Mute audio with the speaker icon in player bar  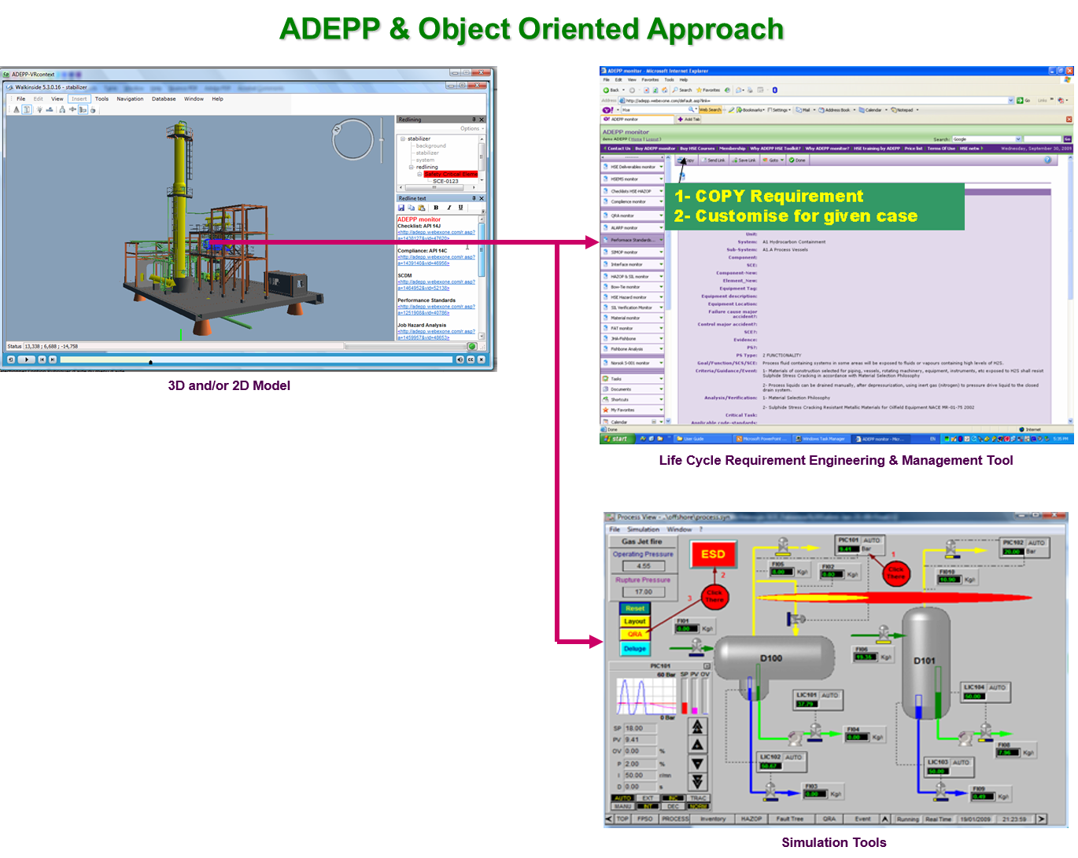tap(460, 359)
